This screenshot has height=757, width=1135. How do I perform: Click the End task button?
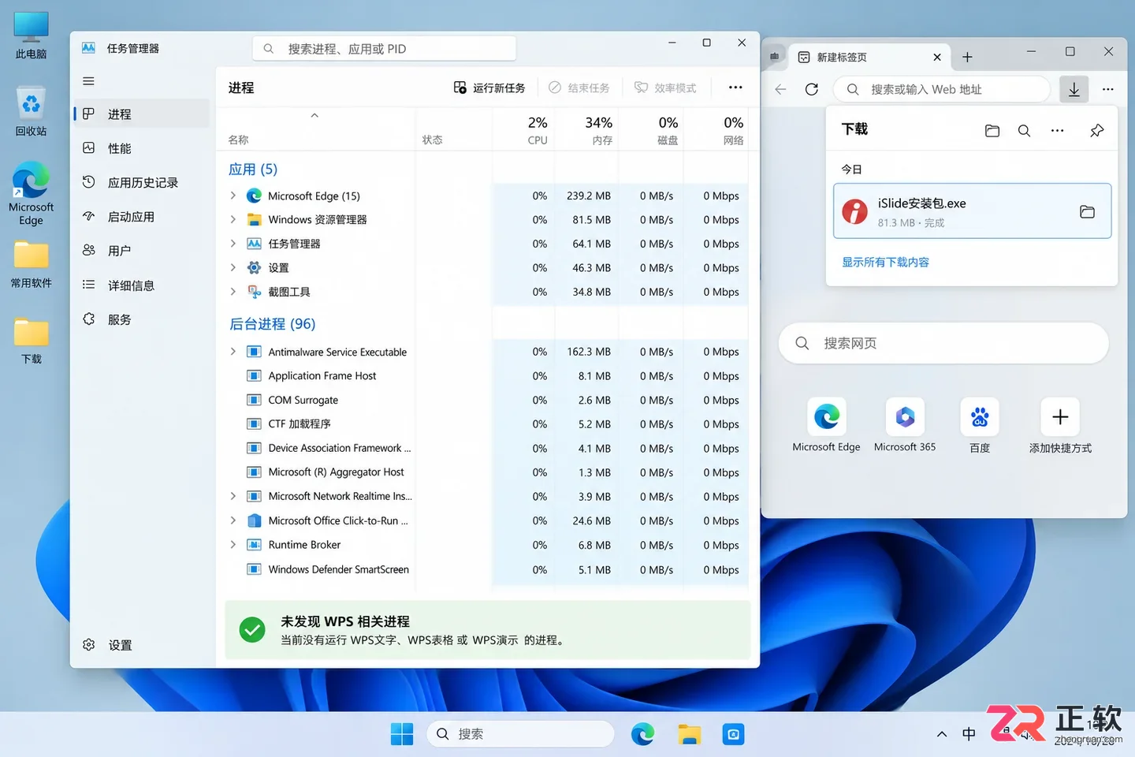[579, 88]
